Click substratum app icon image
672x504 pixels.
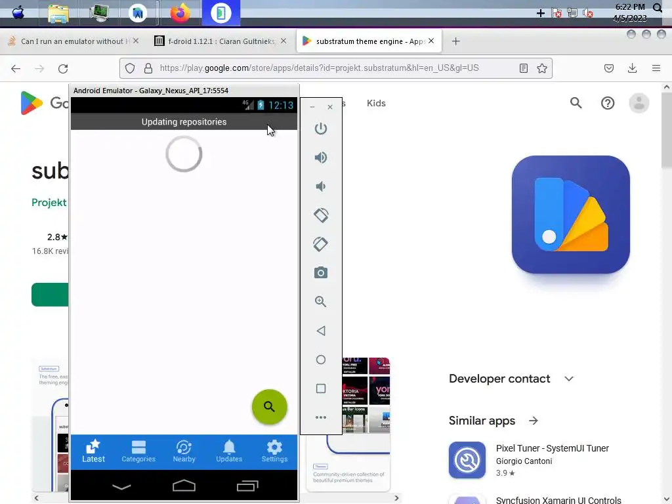(571, 215)
